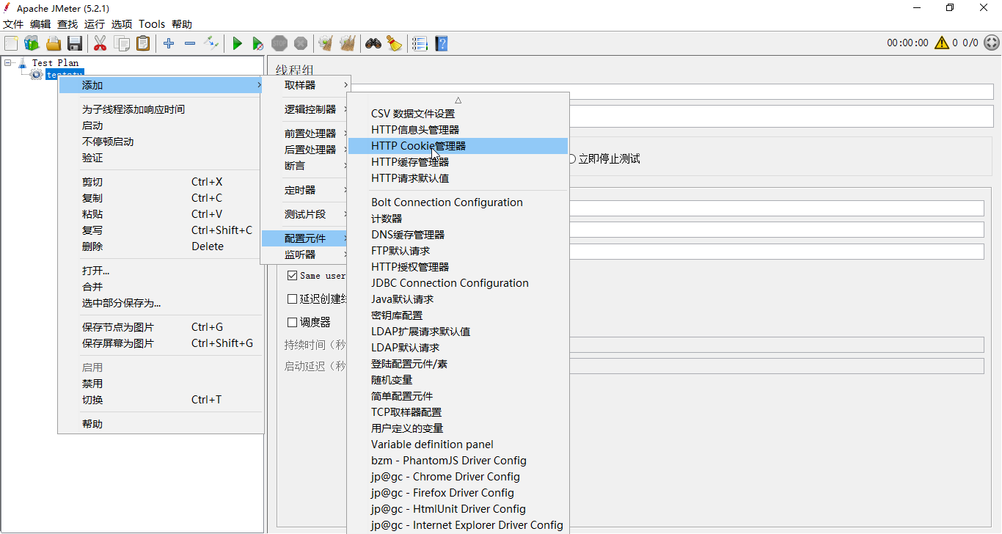The height and width of the screenshot is (534, 1002).
Task: Select 选中部分保存为... entry
Action: coord(161,303)
